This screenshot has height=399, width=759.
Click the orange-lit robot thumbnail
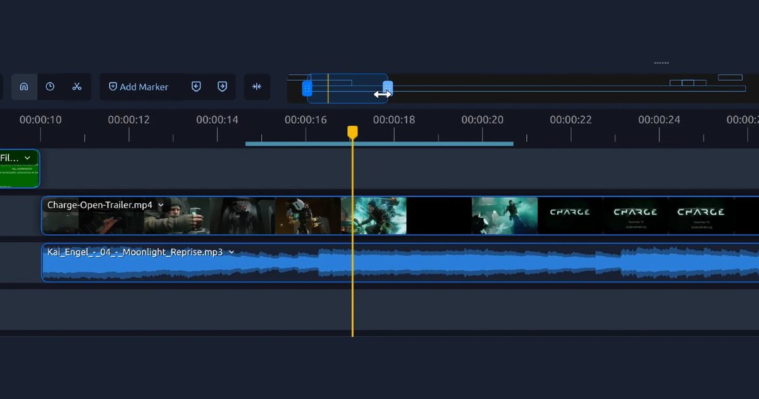pyautogui.click(x=307, y=216)
